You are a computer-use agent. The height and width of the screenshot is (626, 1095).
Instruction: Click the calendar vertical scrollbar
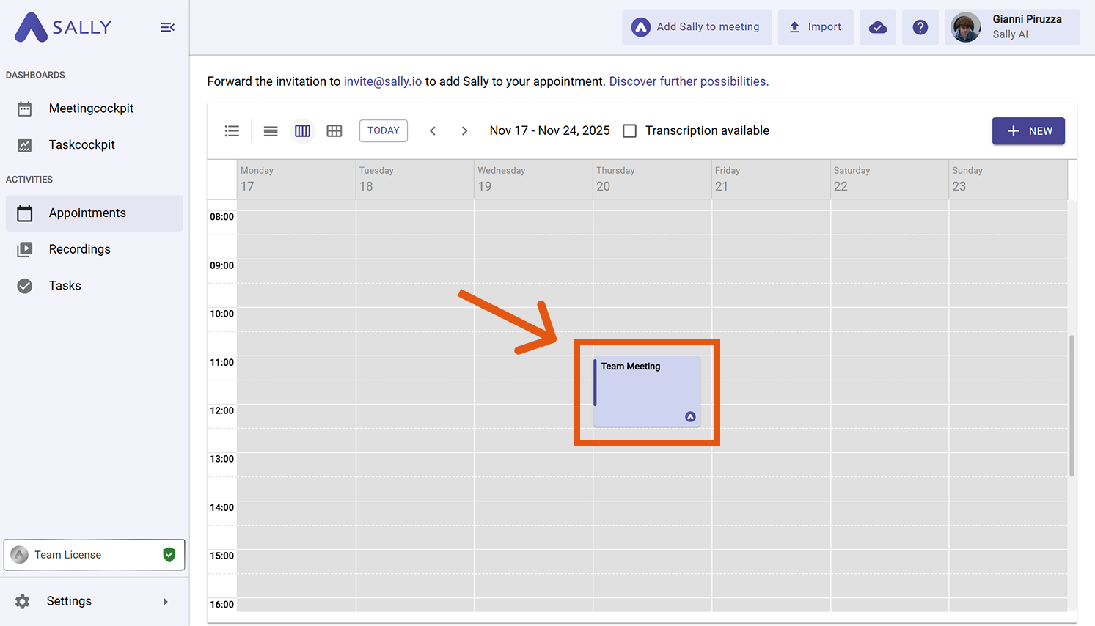pyautogui.click(x=1072, y=406)
